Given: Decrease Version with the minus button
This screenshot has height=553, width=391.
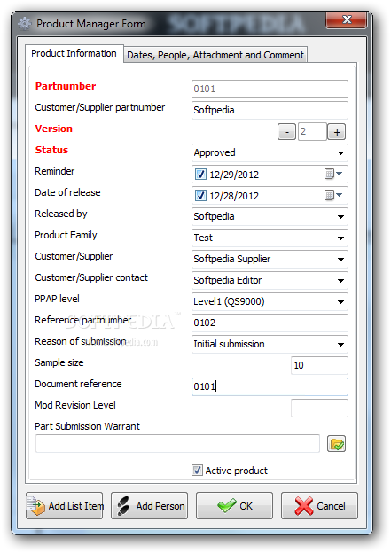Looking at the screenshot, I should click(x=286, y=132).
